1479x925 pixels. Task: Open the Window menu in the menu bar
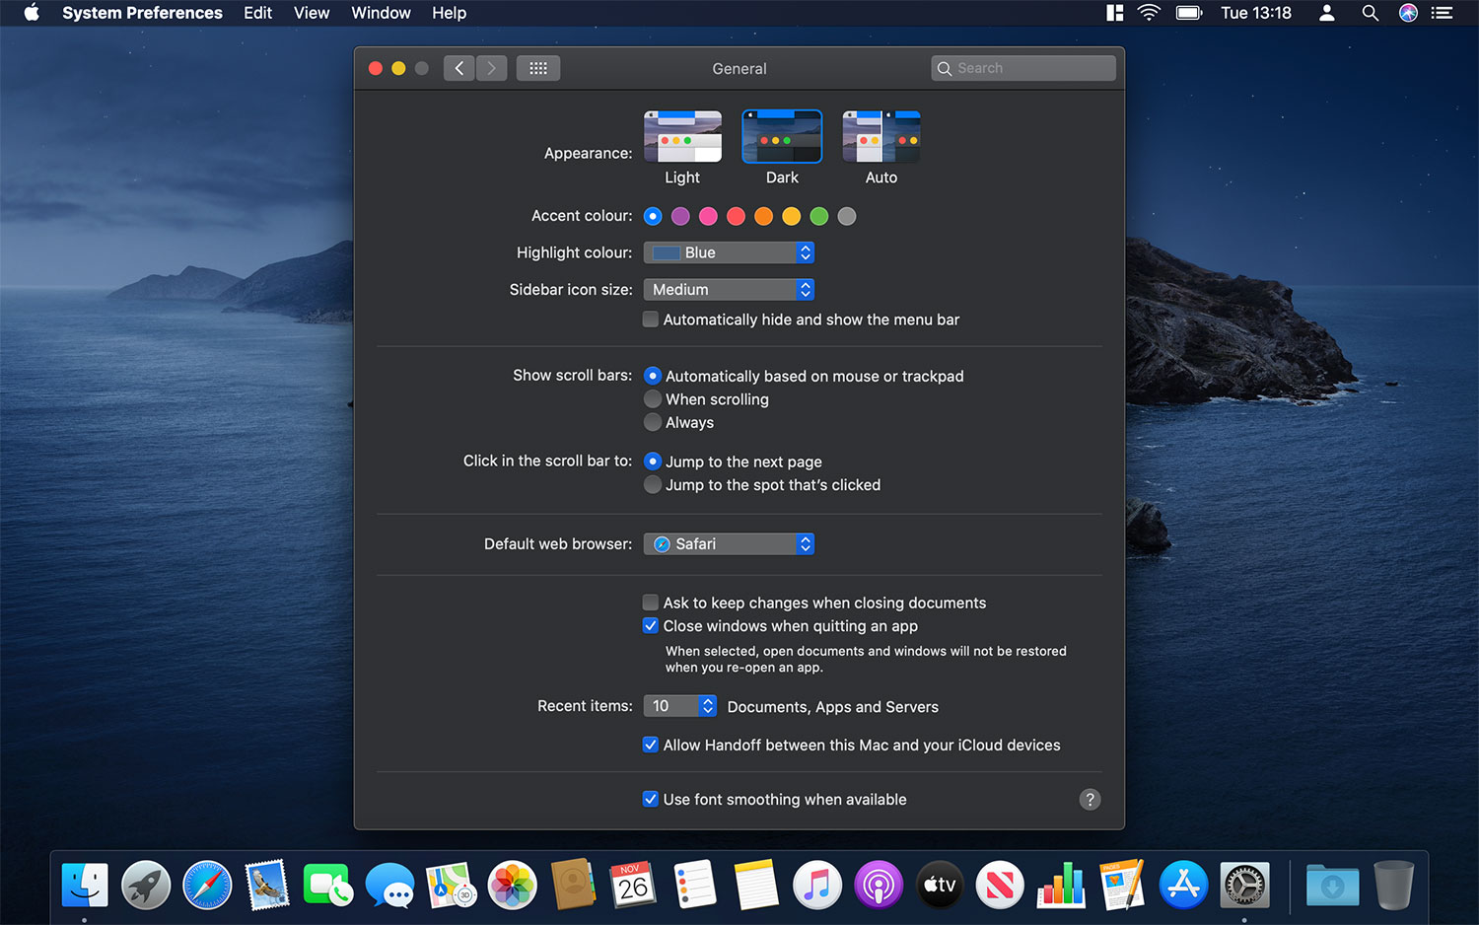(381, 13)
